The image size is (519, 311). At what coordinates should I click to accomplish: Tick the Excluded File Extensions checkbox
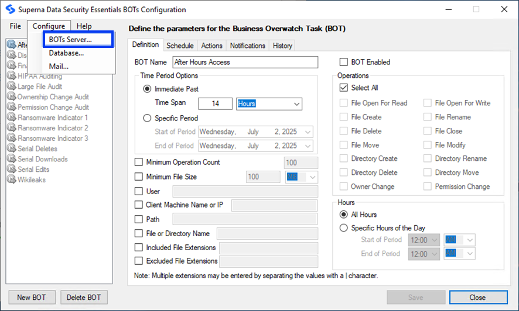click(139, 261)
